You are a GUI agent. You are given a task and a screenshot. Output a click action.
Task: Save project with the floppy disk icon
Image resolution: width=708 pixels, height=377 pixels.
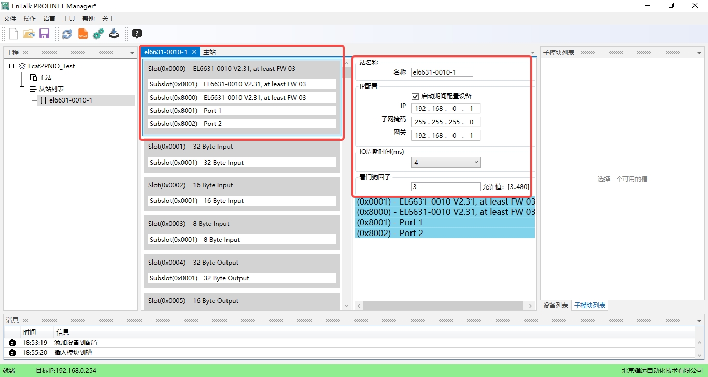click(x=44, y=34)
